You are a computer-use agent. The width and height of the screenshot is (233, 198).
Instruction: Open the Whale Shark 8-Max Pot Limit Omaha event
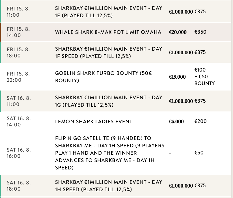(x=108, y=32)
